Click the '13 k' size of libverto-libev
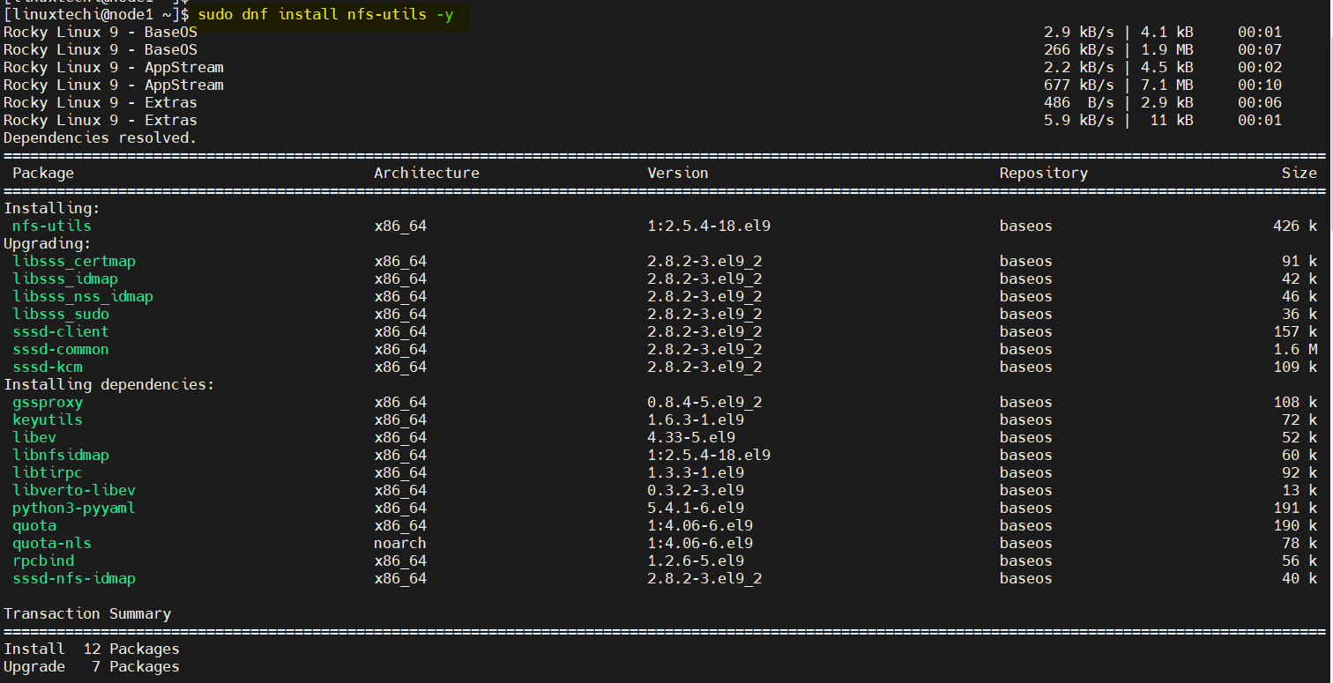This screenshot has width=1333, height=683. point(1299,491)
